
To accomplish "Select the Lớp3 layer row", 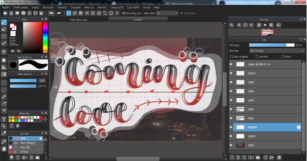I will click(x=265, y=145).
